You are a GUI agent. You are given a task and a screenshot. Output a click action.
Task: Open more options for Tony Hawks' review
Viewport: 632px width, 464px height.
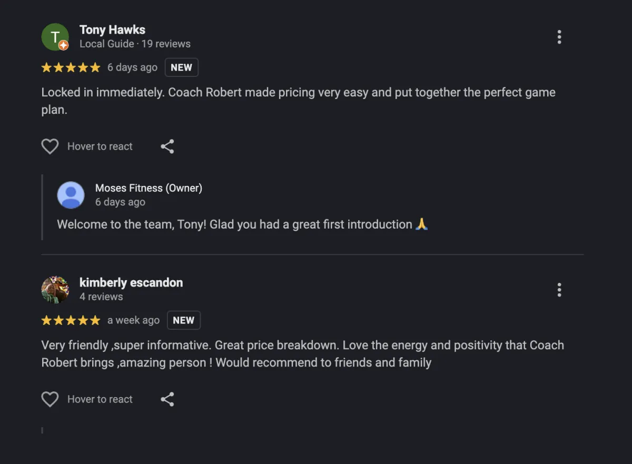tap(559, 37)
